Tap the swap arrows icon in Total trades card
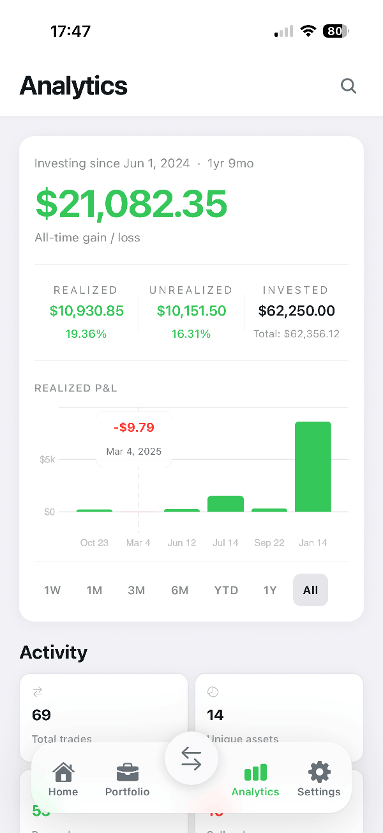The width and height of the screenshot is (383, 833). pyautogui.click(x=37, y=692)
